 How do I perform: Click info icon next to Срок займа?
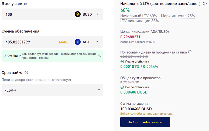pyautogui.click(x=26, y=73)
